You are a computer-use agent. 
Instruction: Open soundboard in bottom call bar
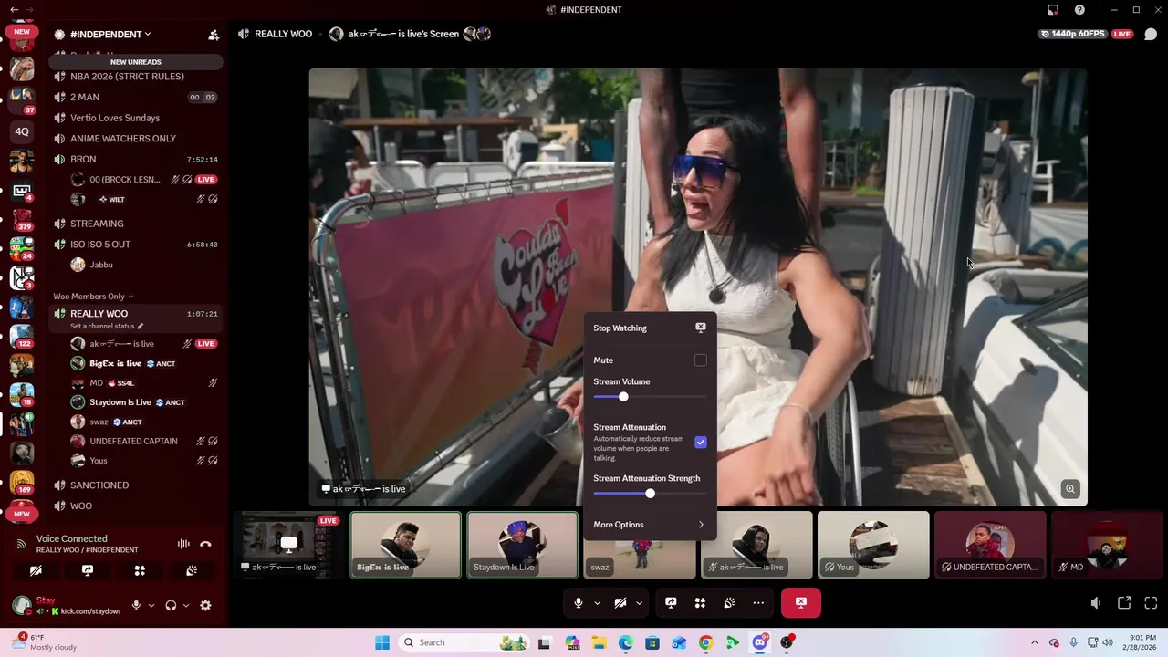[729, 602]
